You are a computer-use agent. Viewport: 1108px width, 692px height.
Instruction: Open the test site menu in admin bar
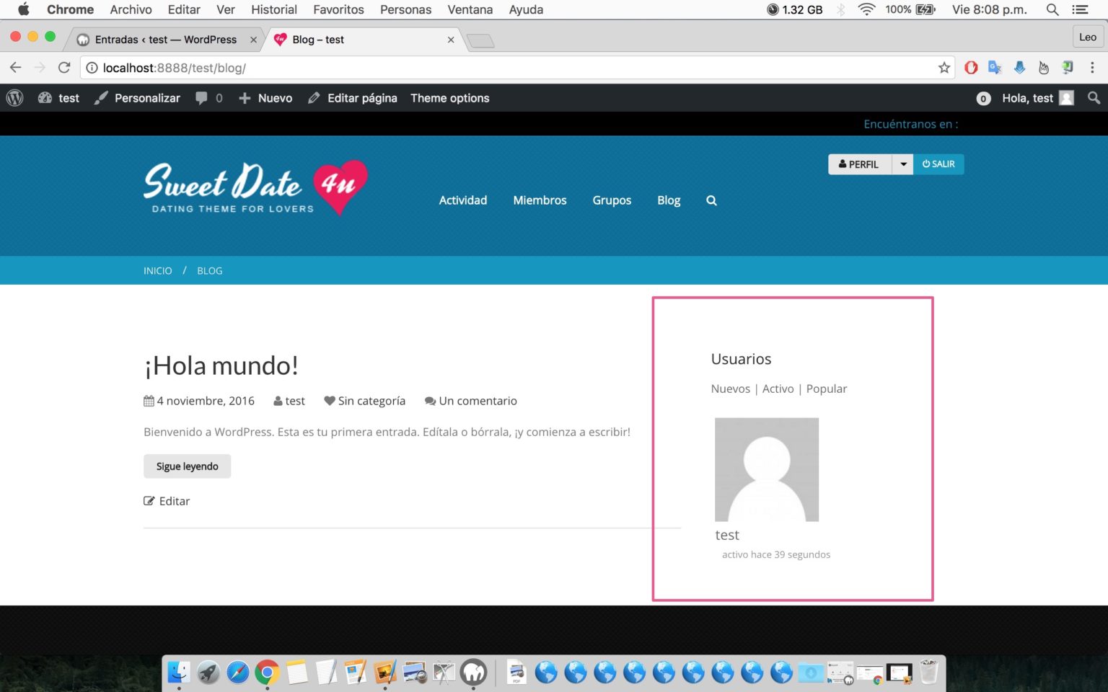[59, 98]
